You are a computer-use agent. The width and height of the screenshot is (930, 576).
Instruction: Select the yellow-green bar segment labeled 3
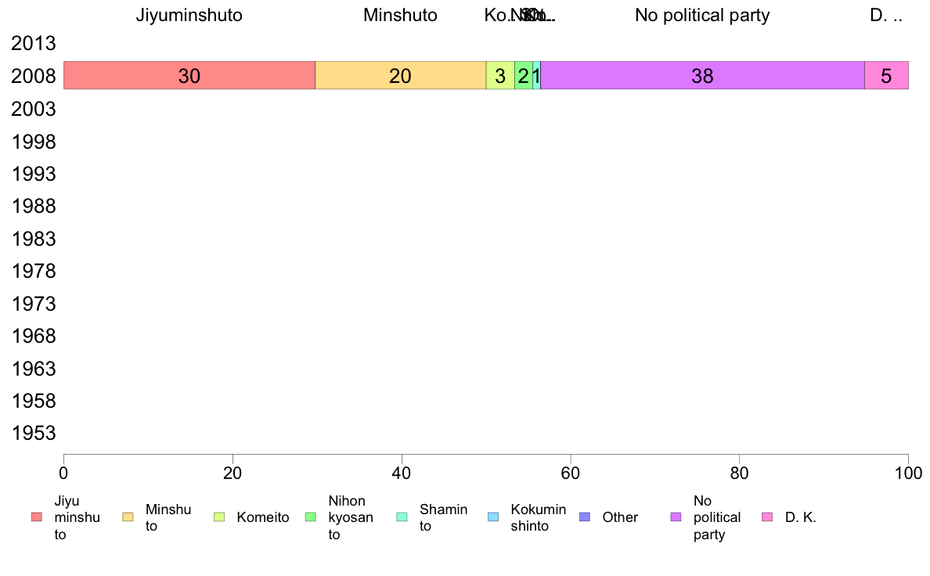click(x=500, y=75)
